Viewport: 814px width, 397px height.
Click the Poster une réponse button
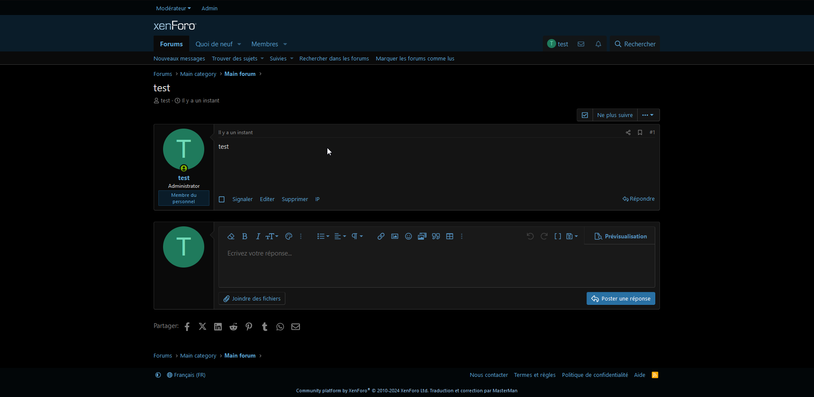620,298
